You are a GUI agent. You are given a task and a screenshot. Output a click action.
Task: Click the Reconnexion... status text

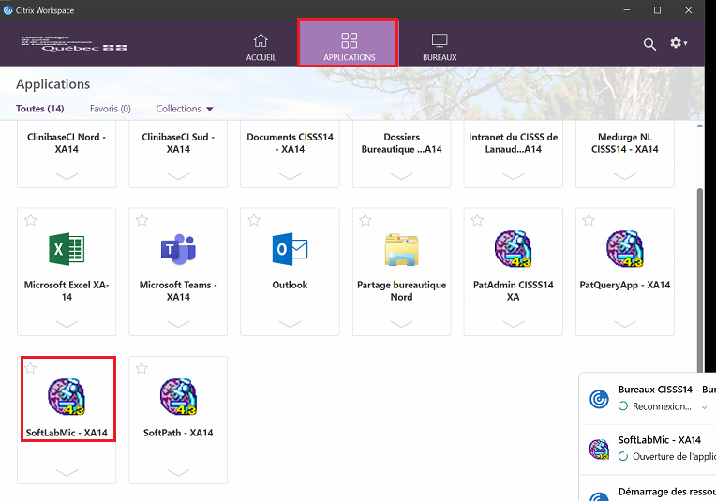point(662,406)
